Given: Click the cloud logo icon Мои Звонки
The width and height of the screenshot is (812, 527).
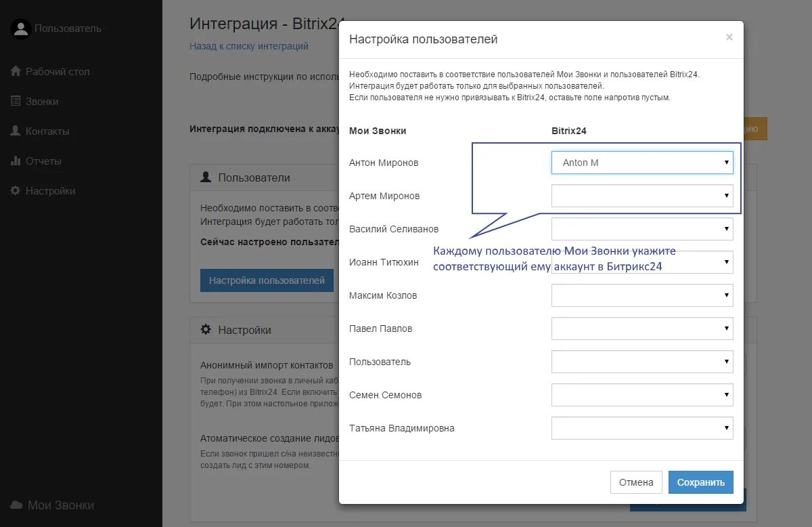Looking at the screenshot, I should coord(16,505).
